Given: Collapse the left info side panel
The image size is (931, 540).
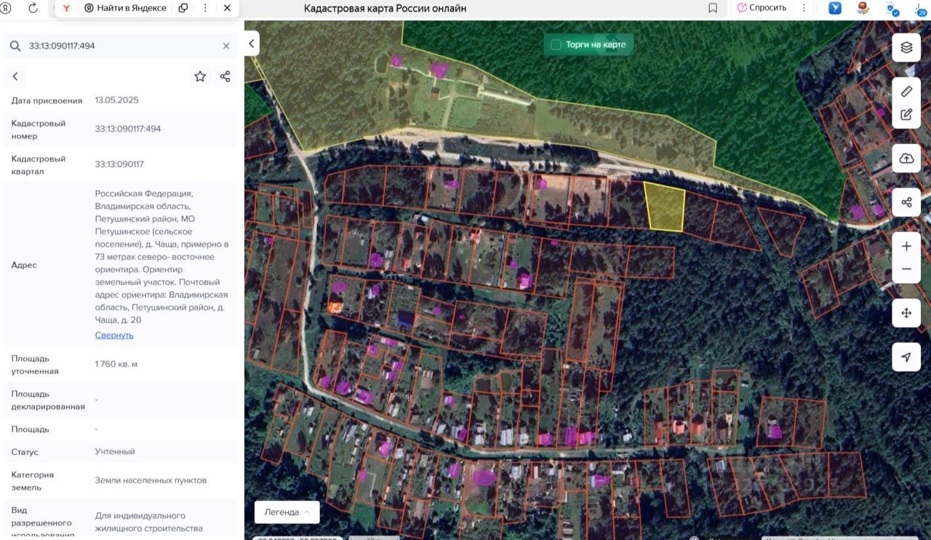Looking at the screenshot, I should tap(252, 44).
